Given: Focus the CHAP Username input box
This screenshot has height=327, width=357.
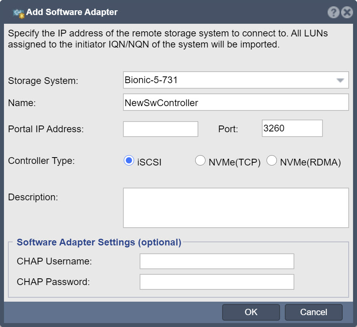Looking at the screenshot, I should click(x=217, y=261).
